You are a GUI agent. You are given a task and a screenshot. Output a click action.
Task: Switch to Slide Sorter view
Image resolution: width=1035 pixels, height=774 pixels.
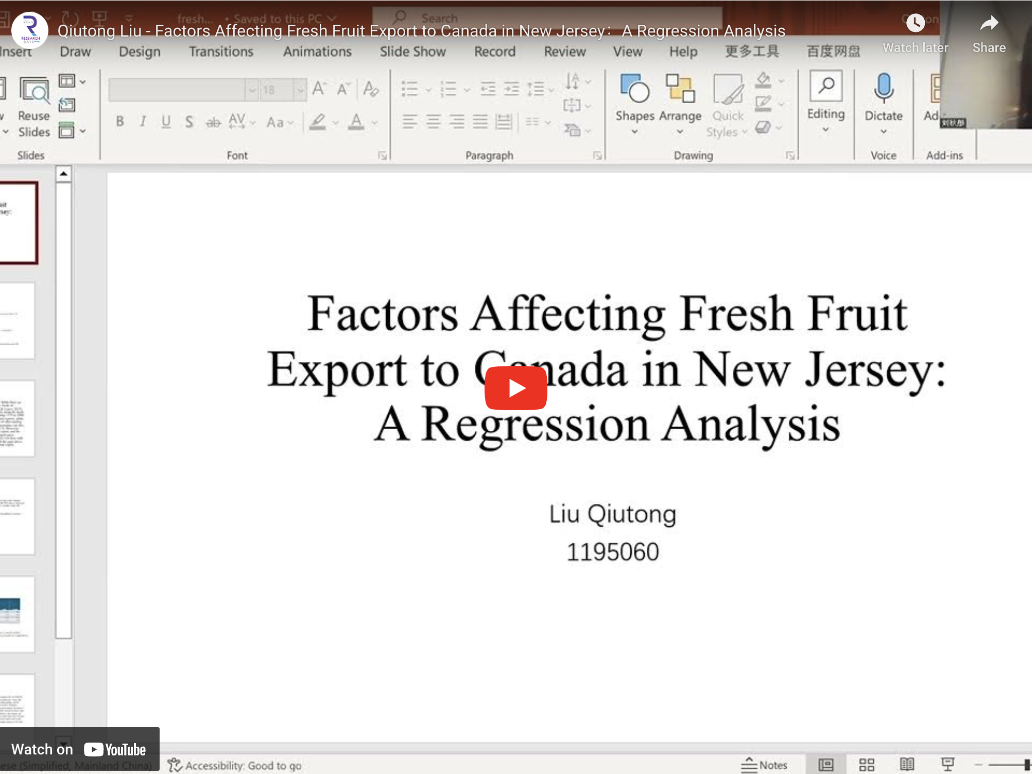(x=866, y=765)
